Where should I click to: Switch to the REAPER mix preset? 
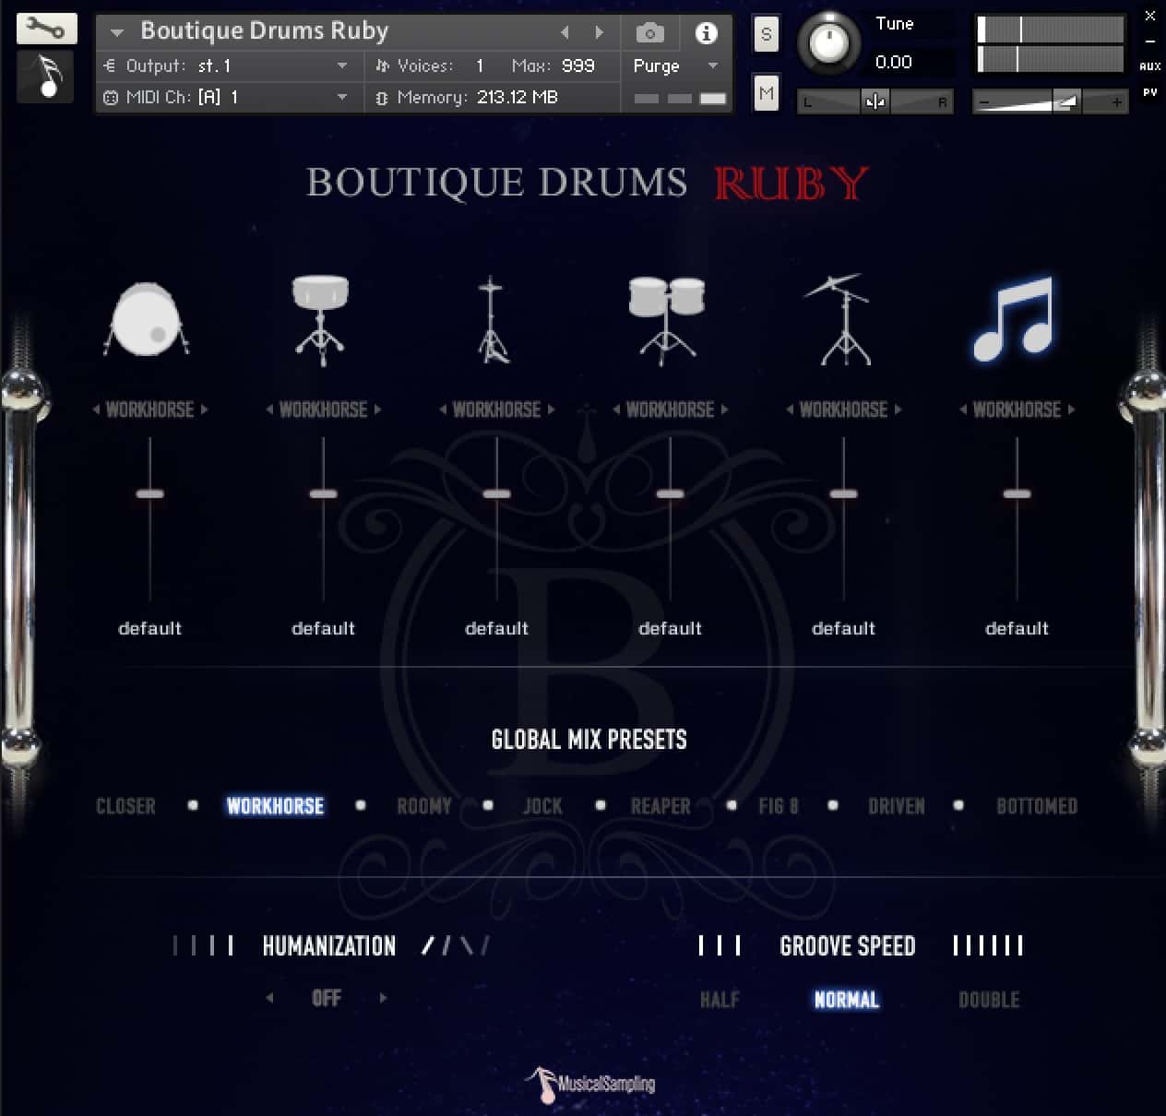(660, 805)
